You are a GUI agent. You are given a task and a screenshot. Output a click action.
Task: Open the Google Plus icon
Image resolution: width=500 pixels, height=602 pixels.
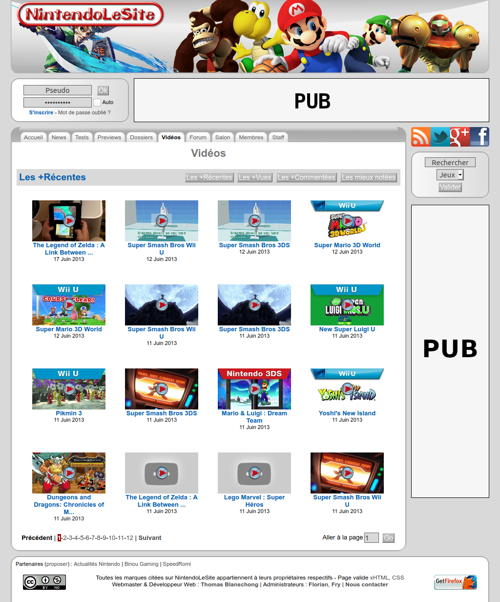459,137
